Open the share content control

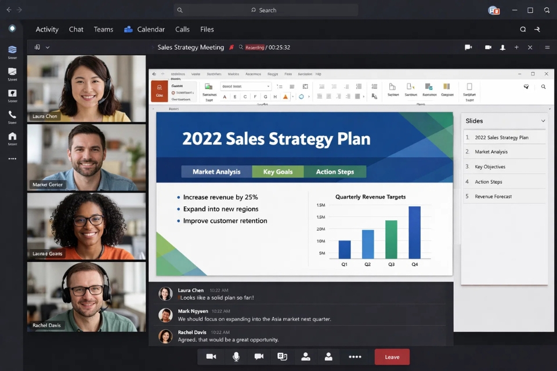point(282,357)
